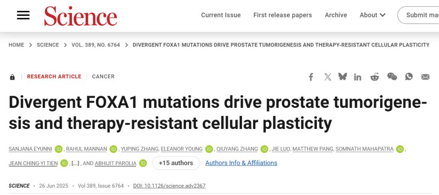Click the DOI link
Viewport: 439px width, 195px height.
pos(169,186)
